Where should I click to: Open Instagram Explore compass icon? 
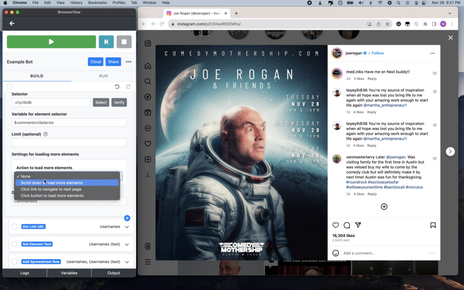148,97
